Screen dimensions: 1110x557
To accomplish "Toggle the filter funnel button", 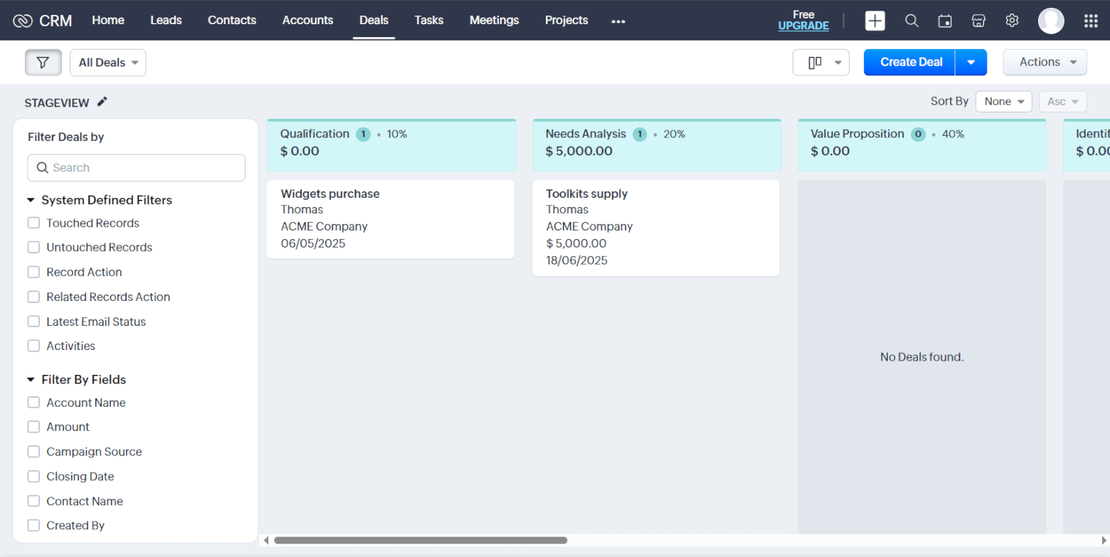I will coord(43,63).
